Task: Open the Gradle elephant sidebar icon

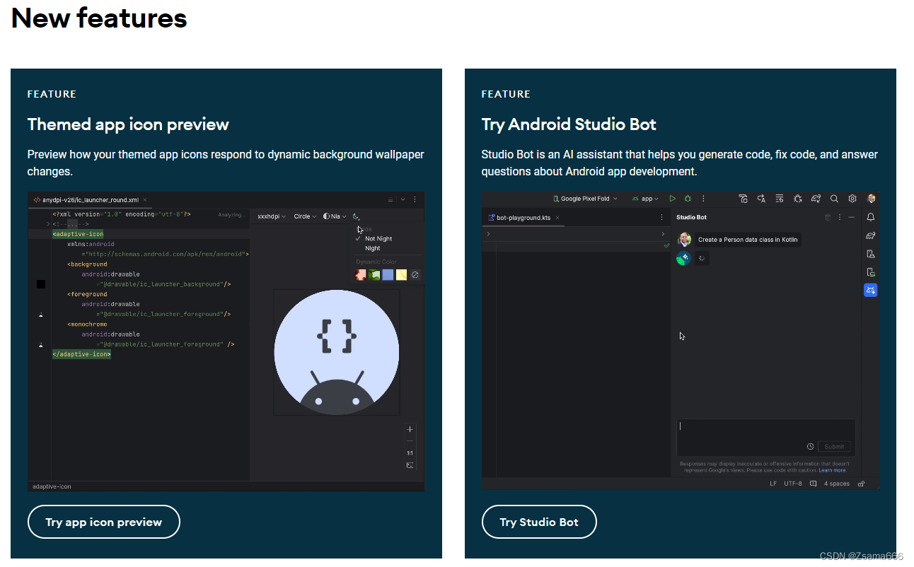Action: tap(871, 235)
